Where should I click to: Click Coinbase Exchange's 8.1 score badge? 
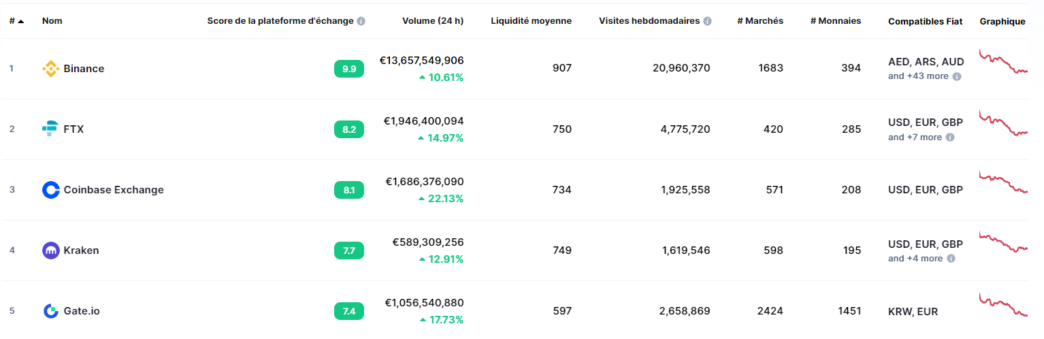349,190
